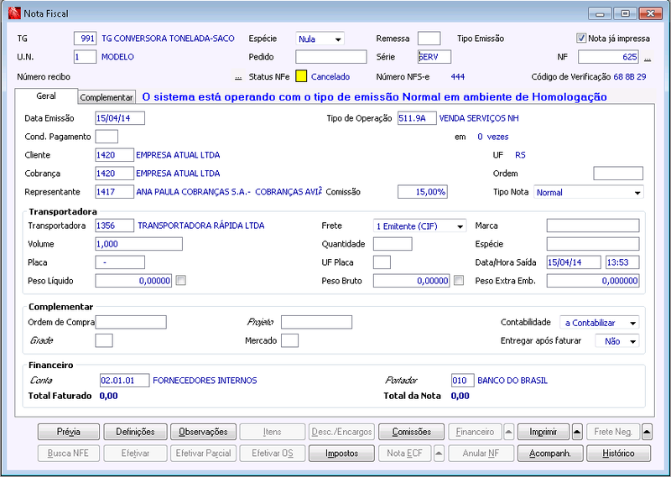Open the Histórico button
671x477 pixels.
coord(618,454)
